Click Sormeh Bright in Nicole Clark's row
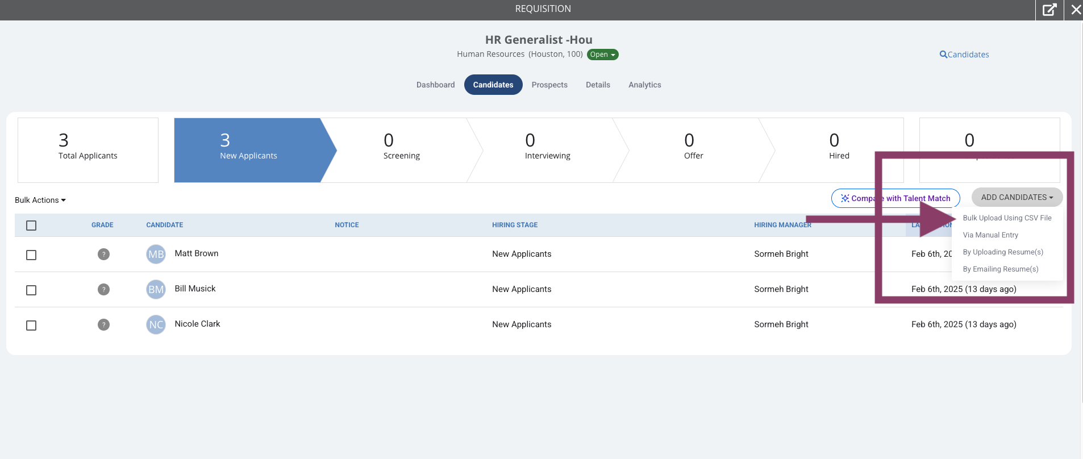This screenshot has width=1083, height=459. (781, 324)
